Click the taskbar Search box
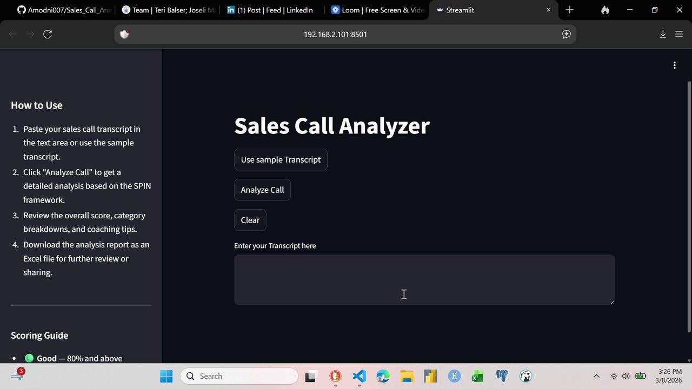This screenshot has height=389, width=692. click(239, 376)
